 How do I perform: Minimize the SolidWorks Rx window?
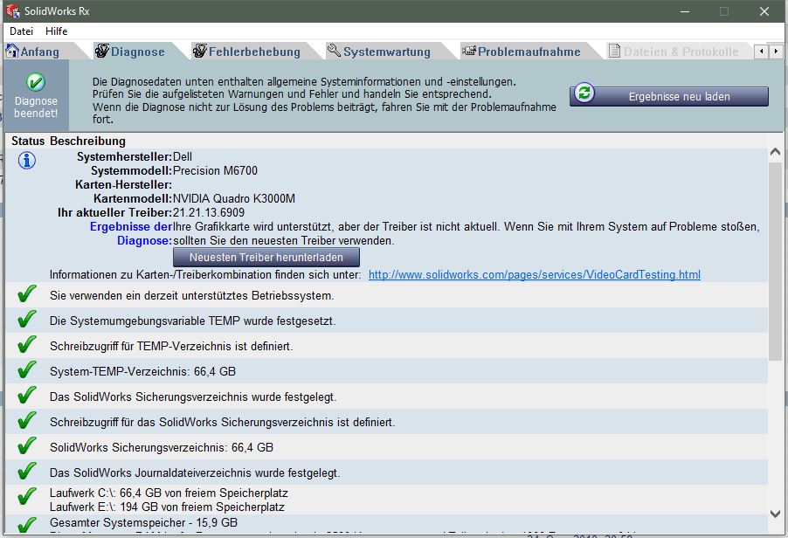(x=684, y=11)
